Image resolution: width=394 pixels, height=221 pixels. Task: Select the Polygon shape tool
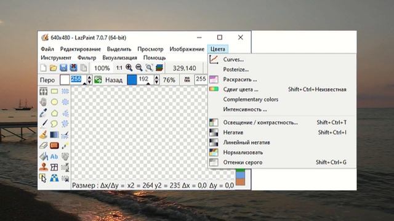pyautogui.click(x=54, y=113)
